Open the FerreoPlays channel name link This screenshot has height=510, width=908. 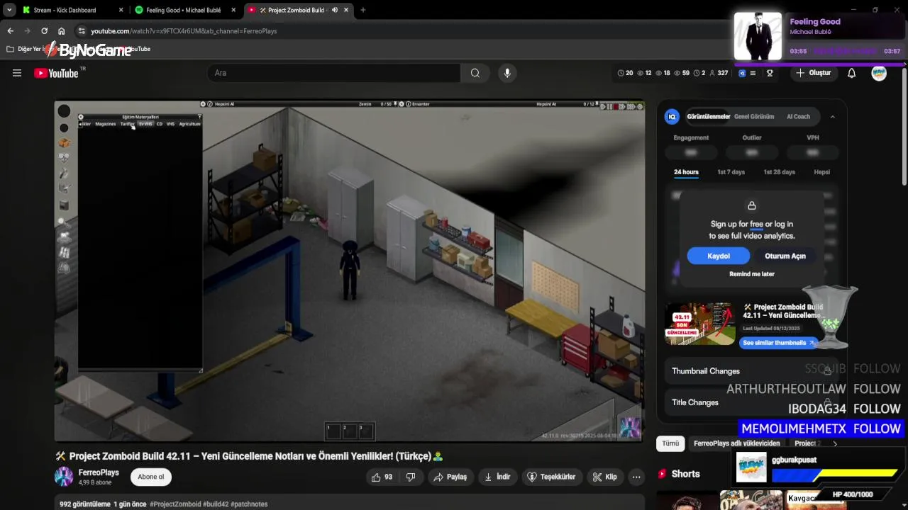(x=99, y=472)
